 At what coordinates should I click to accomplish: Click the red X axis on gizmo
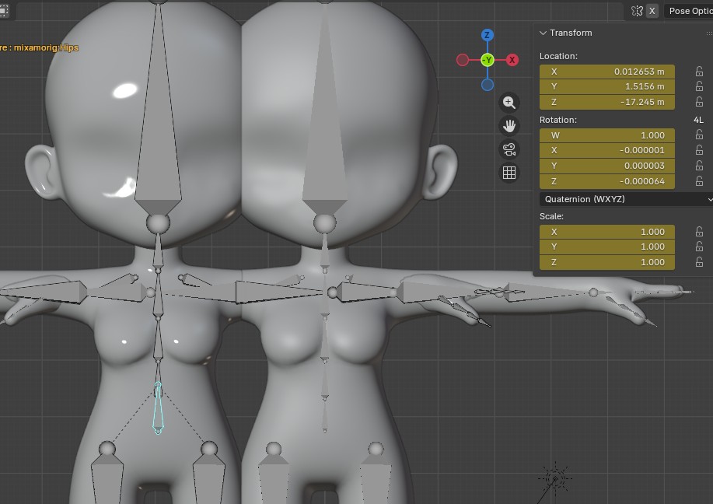tap(512, 60)
